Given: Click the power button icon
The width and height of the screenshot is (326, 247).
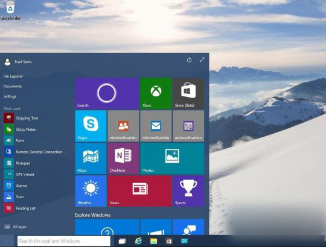Looking at the screenshot, I should (189, 60).
